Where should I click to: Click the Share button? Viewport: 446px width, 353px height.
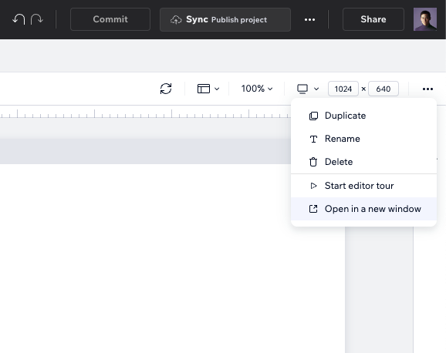(373, 19)
